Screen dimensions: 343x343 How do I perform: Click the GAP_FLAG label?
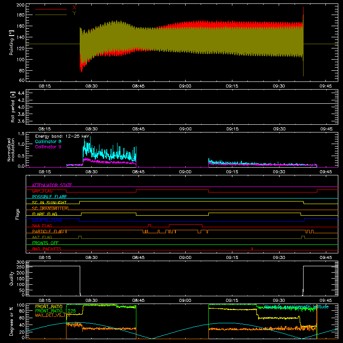coord(42,191)
